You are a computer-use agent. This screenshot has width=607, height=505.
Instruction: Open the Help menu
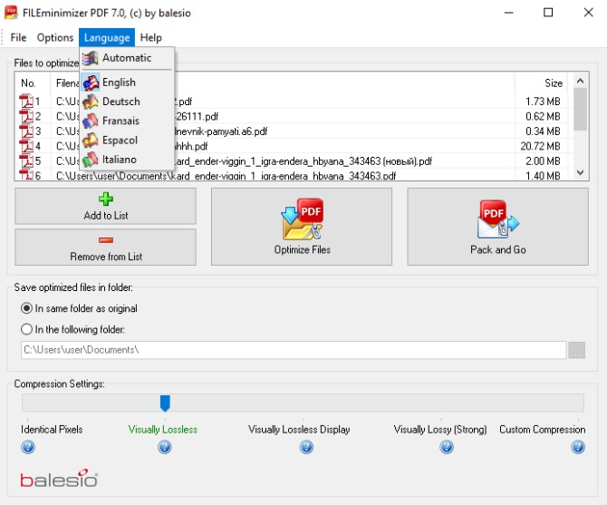(151, 37)
